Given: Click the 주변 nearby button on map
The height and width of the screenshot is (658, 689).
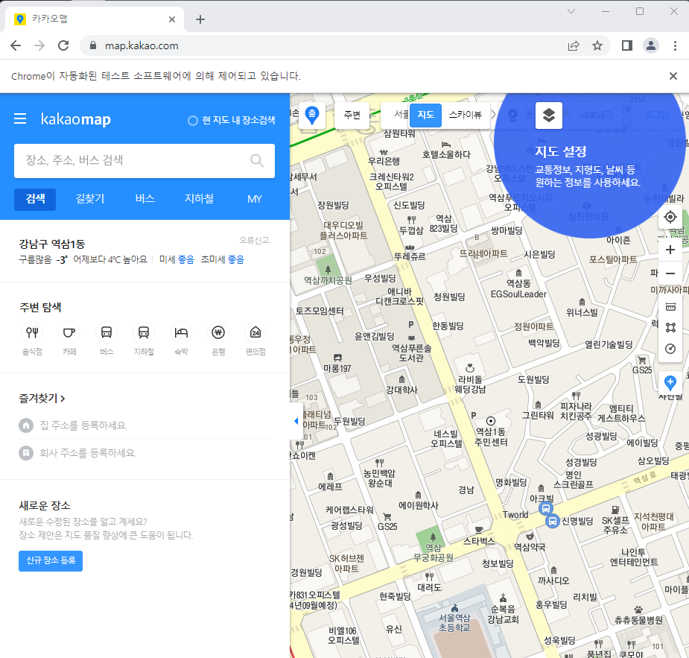Looking at the screenshot, I should coord(352,116).
